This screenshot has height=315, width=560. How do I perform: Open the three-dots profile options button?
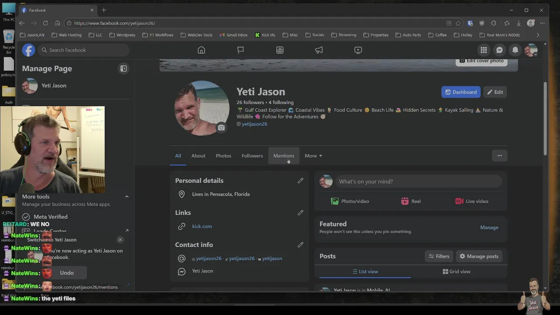pyautogui.click(x=500, y=156)
